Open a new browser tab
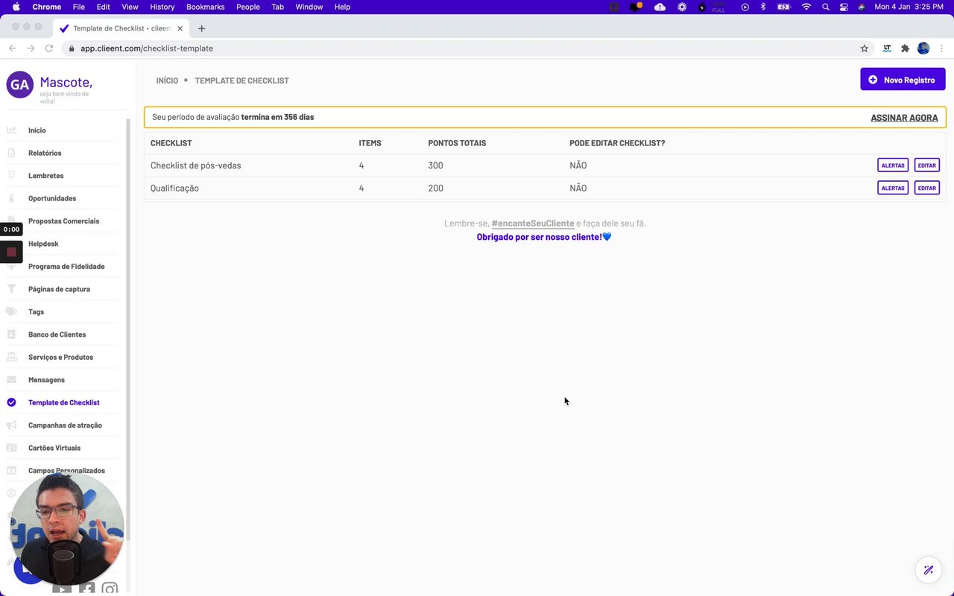The width and height of the screenshot is (954, 596). pyautogui.click(x=201, y=28)
